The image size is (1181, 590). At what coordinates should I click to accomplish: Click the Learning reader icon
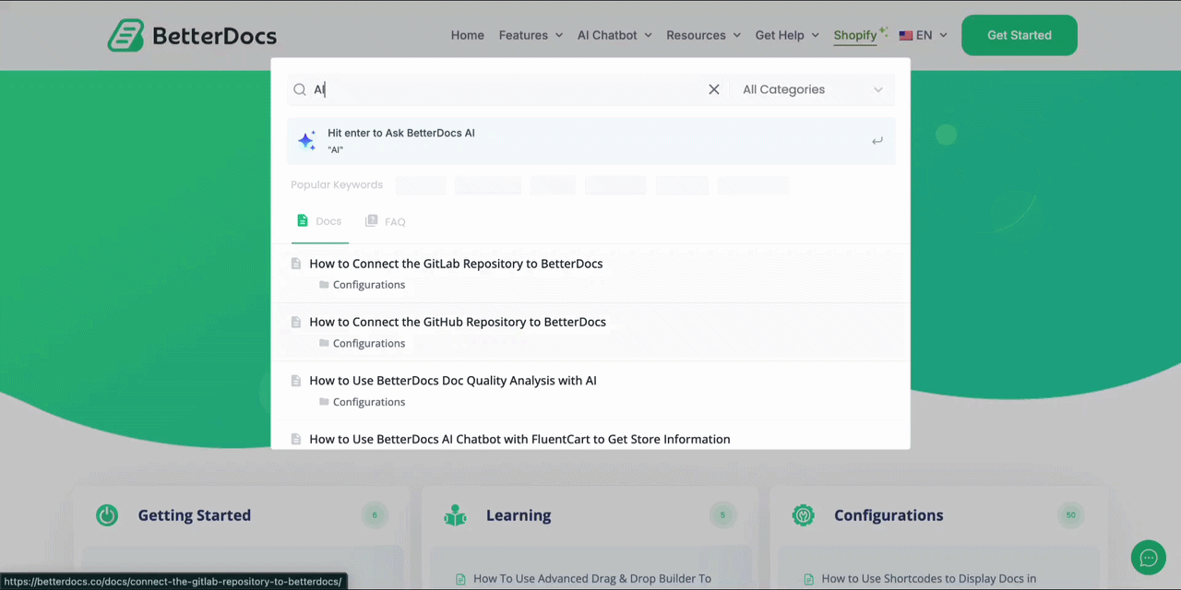(455, 515)
